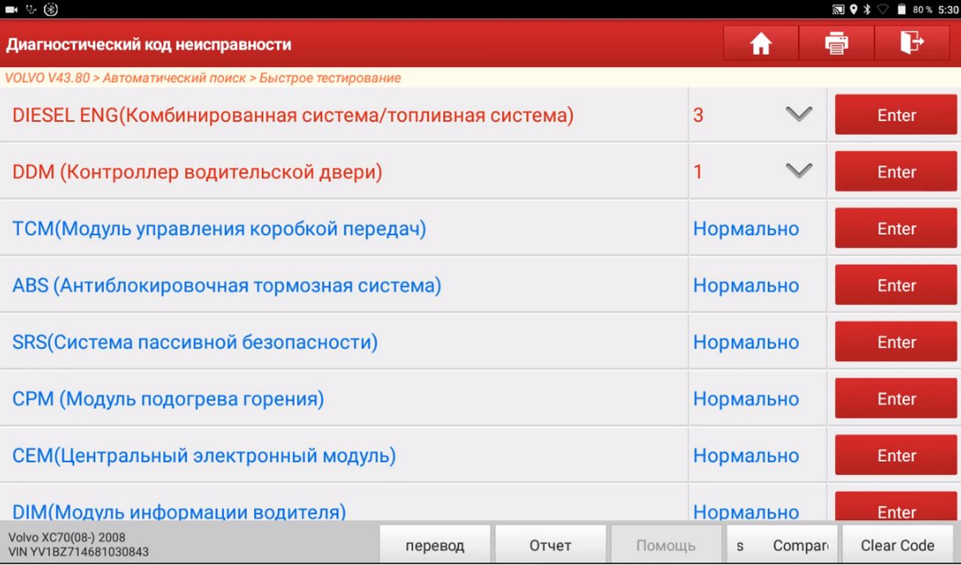
Task: Select ABS (Антиблокировочная тормозная система) label
Action: pos(227,286)
